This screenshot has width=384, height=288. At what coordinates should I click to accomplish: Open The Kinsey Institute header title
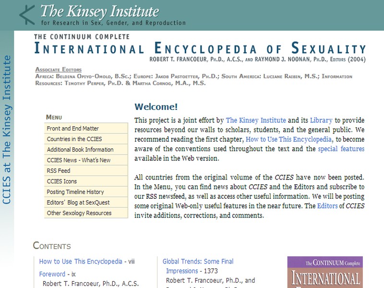click(100, 11)
